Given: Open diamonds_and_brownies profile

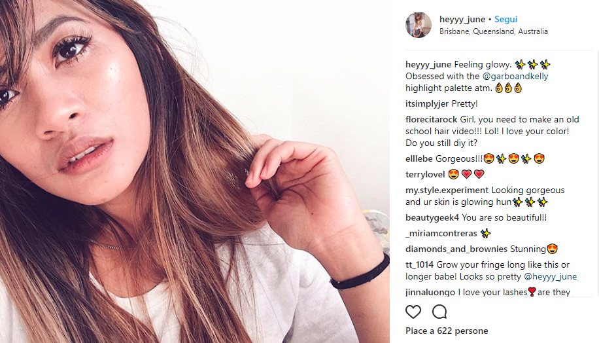Looking at the screenshot, I should 456,249.
